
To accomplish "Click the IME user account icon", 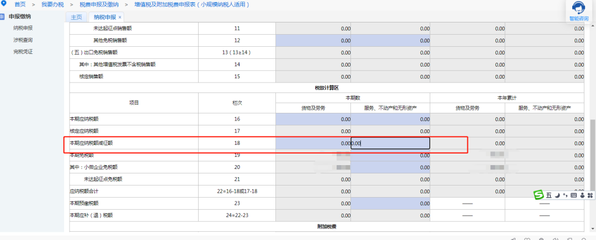I will point(582,195).
